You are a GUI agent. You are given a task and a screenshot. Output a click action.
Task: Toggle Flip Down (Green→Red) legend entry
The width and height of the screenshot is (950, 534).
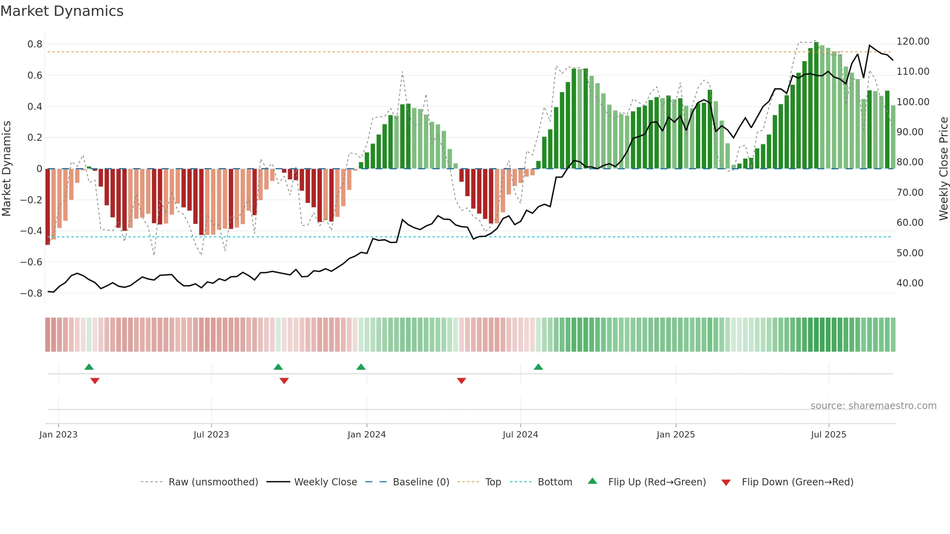(787, 482)
